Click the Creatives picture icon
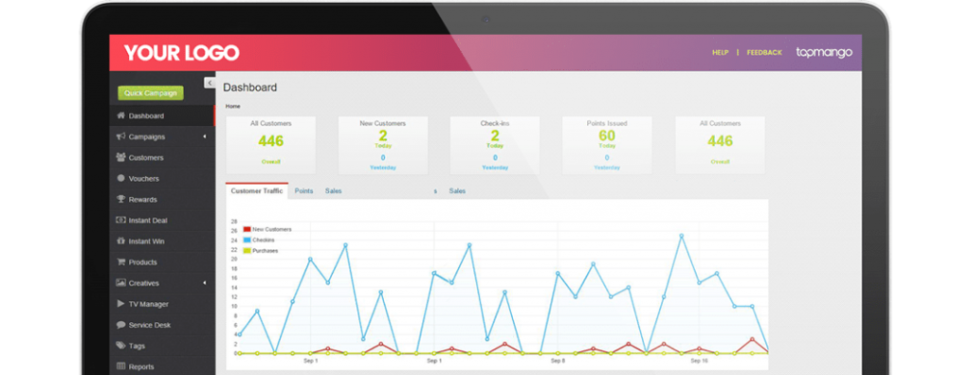 tap(120, 283)
